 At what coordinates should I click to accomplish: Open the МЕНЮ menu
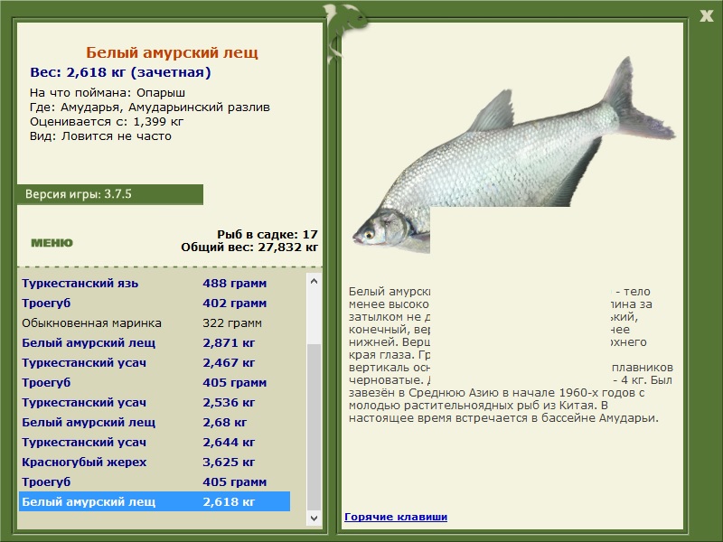pos(52,243)
